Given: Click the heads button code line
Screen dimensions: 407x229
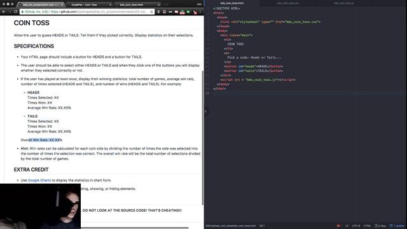Looking at the screenshot, I should [253, 66].
